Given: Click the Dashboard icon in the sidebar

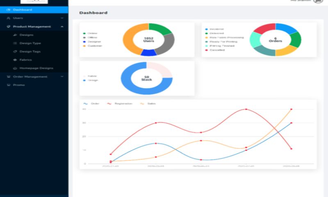Looking at the screenshot, I should (x=9, y=9).
